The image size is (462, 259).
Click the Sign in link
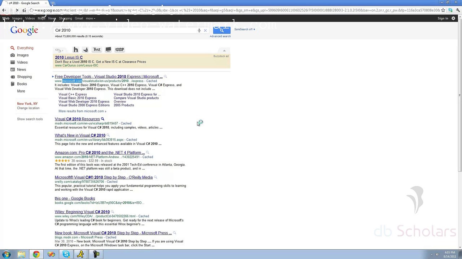point(443,18)
